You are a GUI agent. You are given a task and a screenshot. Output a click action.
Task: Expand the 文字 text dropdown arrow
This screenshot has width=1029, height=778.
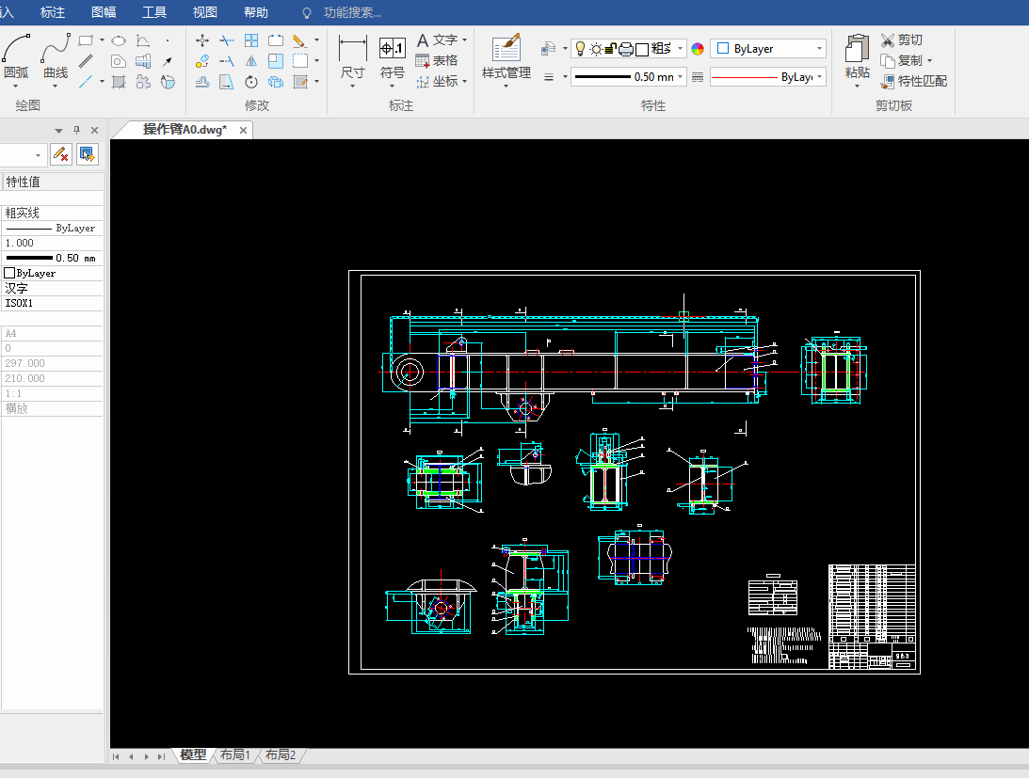[465, 40]
